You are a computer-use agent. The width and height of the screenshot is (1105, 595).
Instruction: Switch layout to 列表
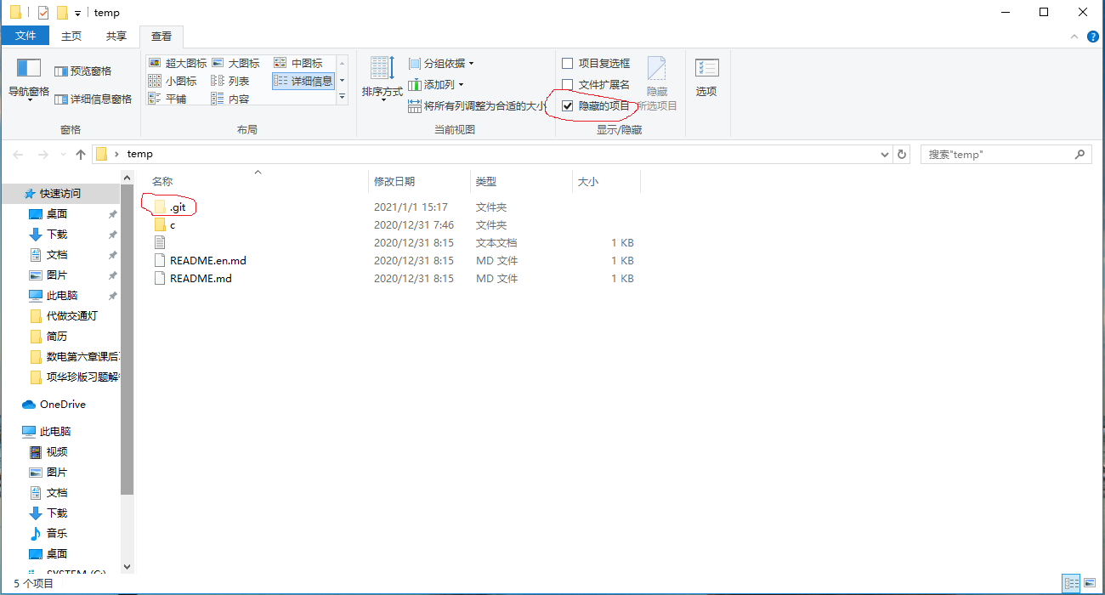(x=230, y=81)
